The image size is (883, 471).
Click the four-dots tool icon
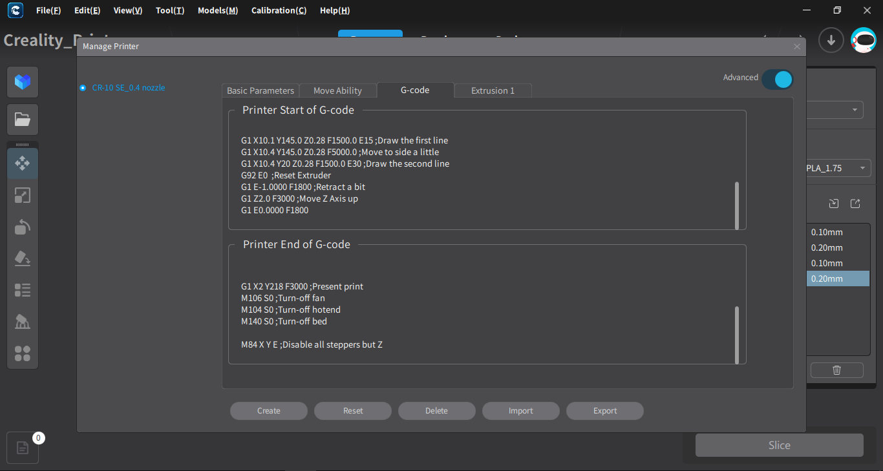23,353
